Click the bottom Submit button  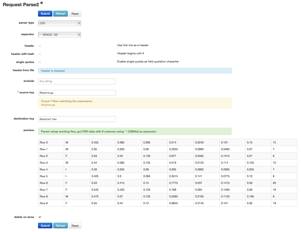(x=45, y=226)
